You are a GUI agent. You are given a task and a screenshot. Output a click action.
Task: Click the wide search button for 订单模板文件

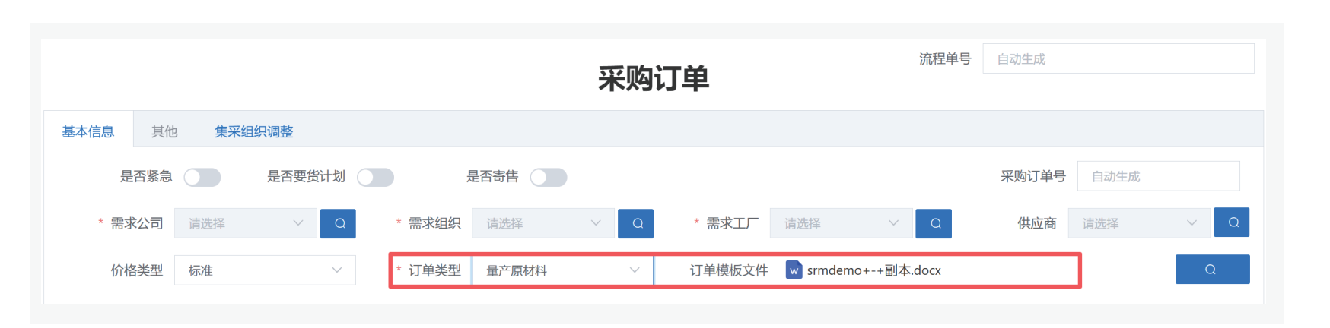pos(1212,270)
